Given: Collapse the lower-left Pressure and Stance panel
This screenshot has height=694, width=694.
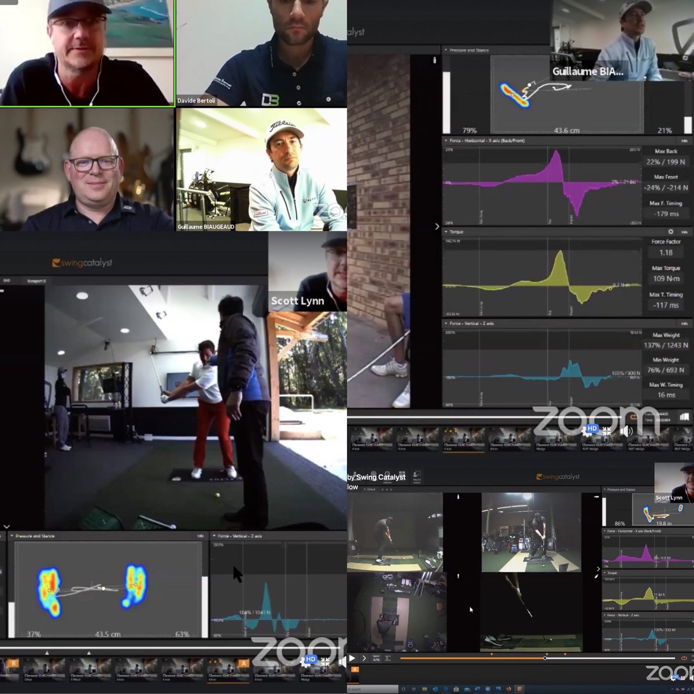Looking at the screenshot, I should [11, 536].
